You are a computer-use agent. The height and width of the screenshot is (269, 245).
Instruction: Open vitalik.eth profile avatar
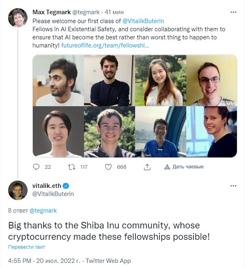tap(18, 190)
